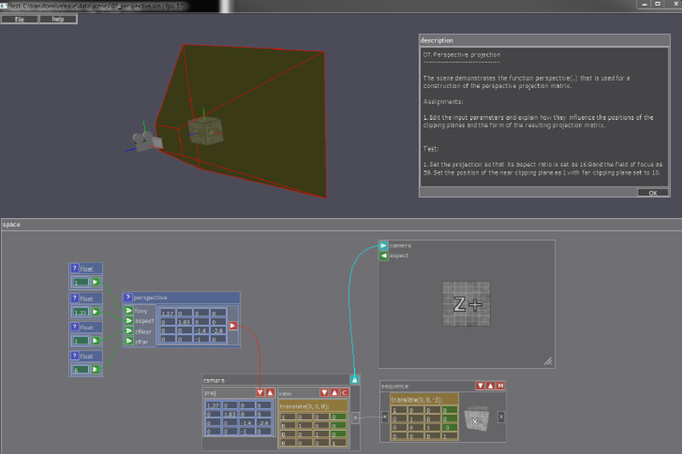This screenshot has width=682, height=454.
Task: Collapse the sequence node with the down arrow
Action: click(x=480, y=387)
